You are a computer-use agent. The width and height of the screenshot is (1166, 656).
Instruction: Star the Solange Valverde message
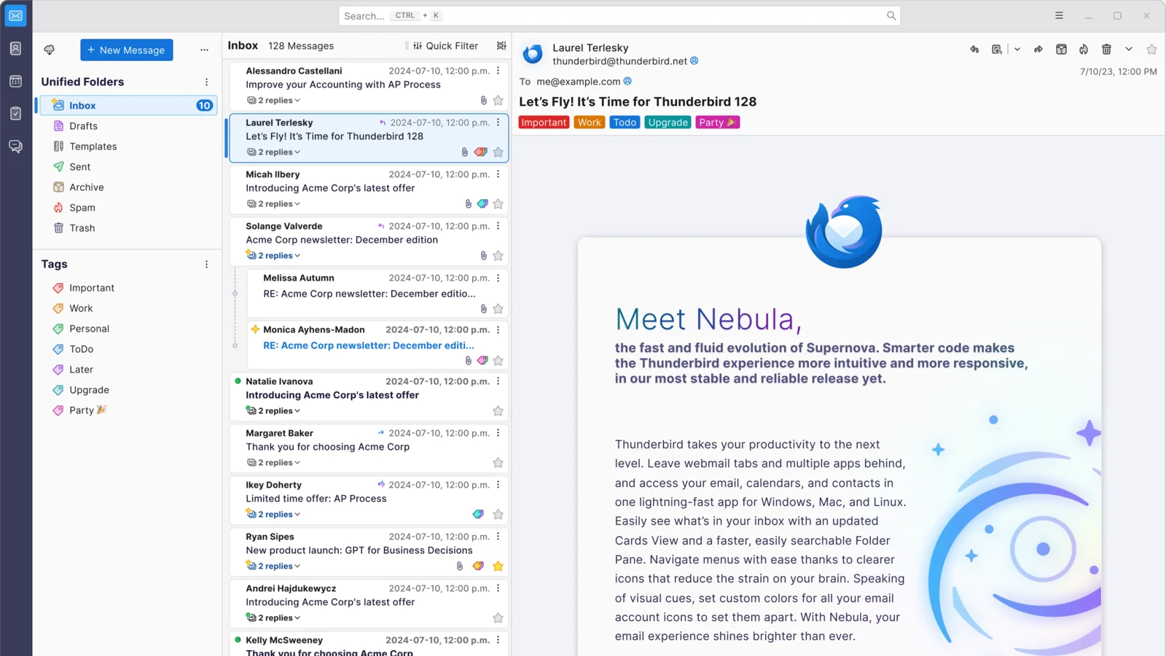coord(498,256)
